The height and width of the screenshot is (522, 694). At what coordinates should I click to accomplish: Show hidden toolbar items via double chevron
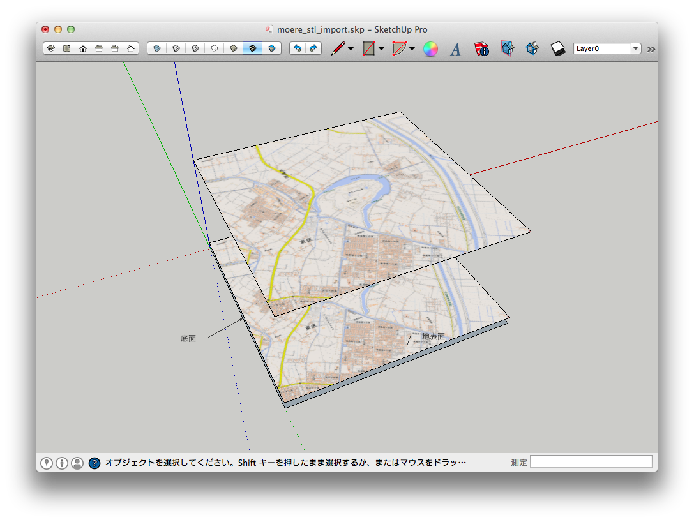click(651, 48)
